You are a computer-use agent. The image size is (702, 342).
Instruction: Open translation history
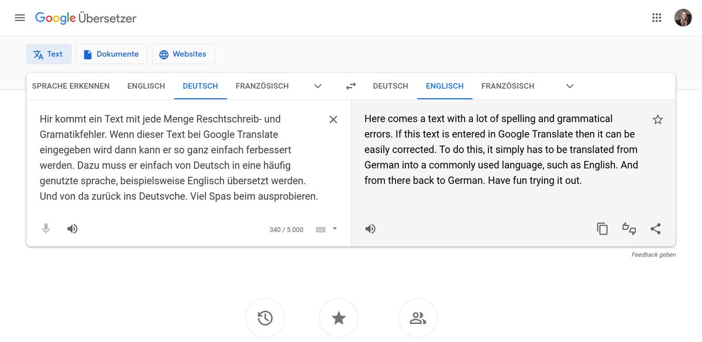click(x=265, y=318)
